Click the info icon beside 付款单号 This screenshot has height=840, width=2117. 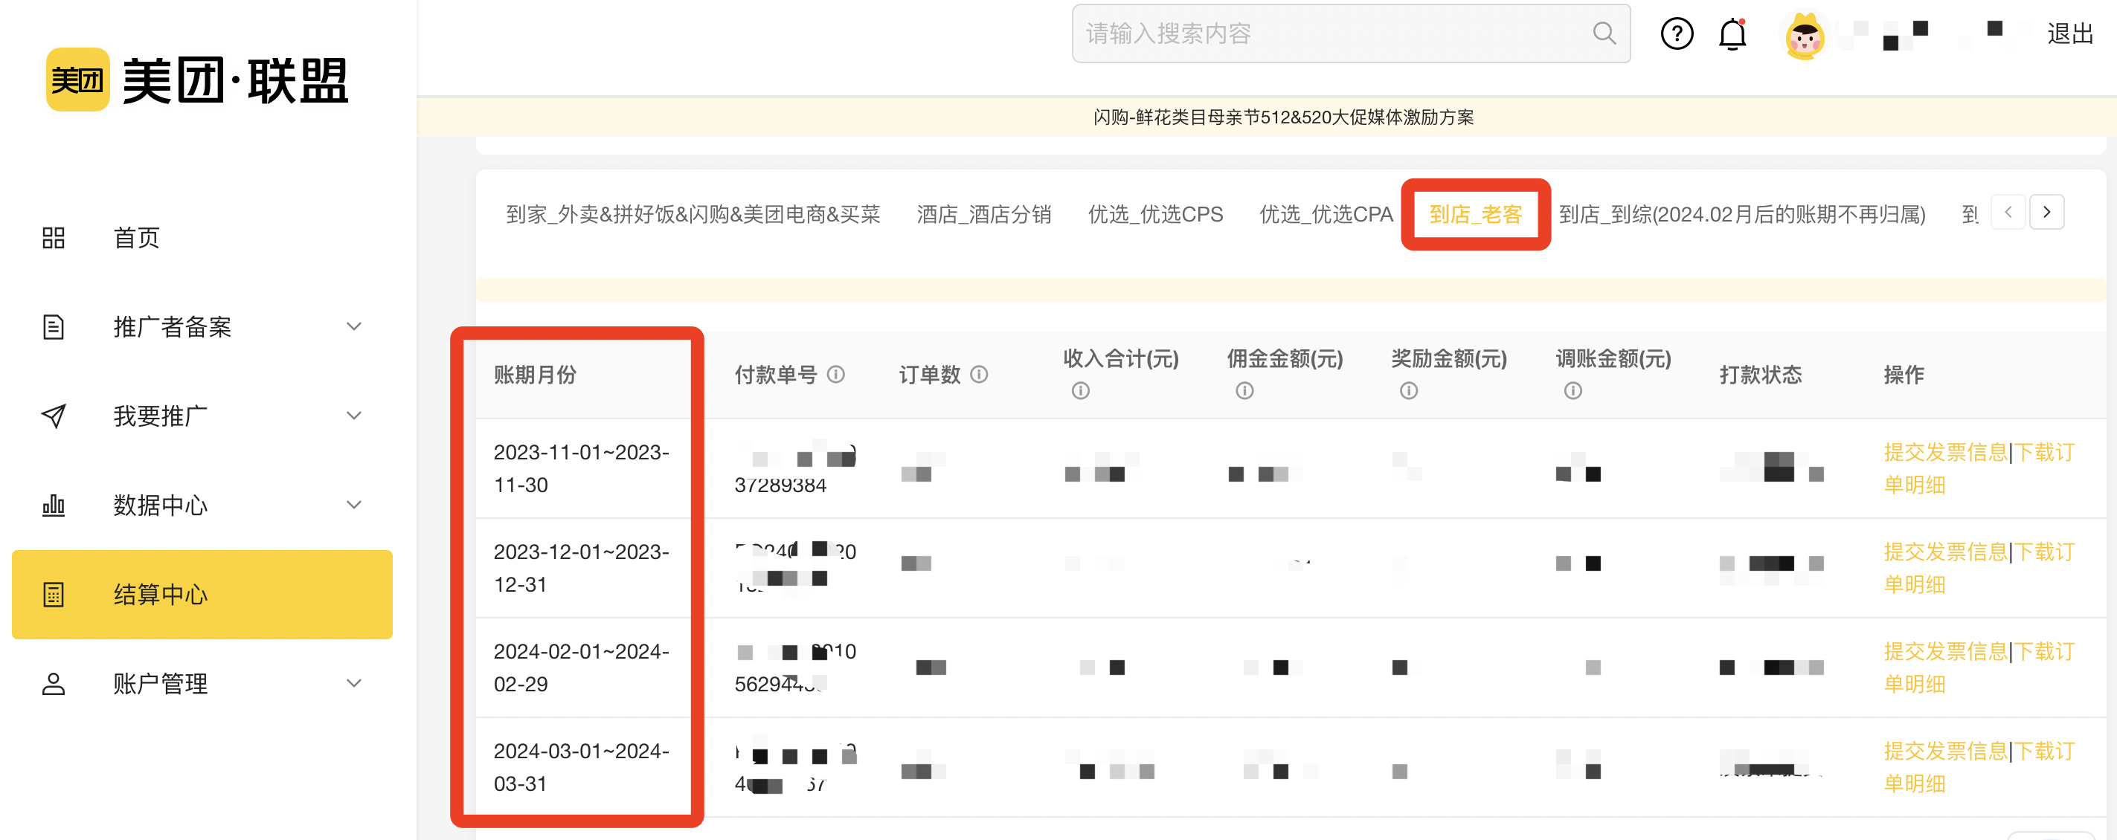836,375
